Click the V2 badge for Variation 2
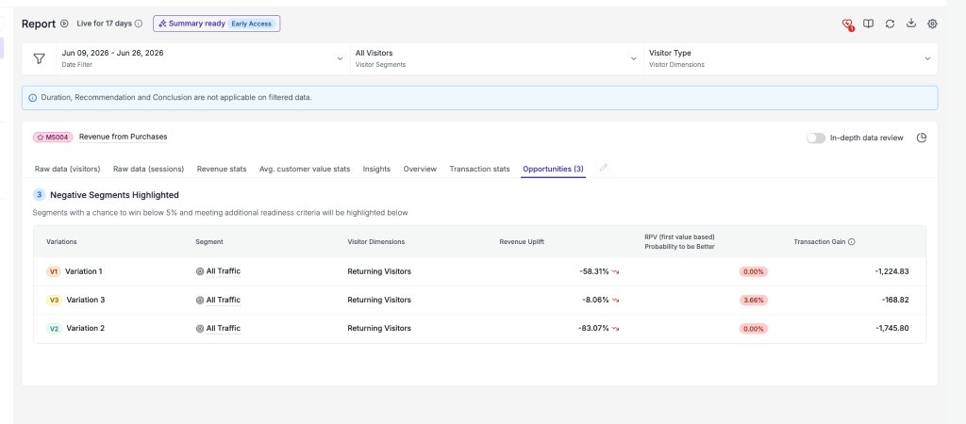Image resolution: width=966 pixels, height=424 pixels. point(54,329)
